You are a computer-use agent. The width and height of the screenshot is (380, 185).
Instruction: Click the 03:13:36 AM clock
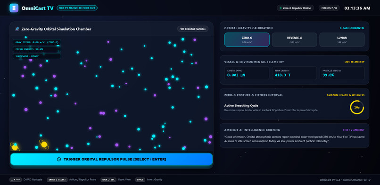(x=357, y=8)
